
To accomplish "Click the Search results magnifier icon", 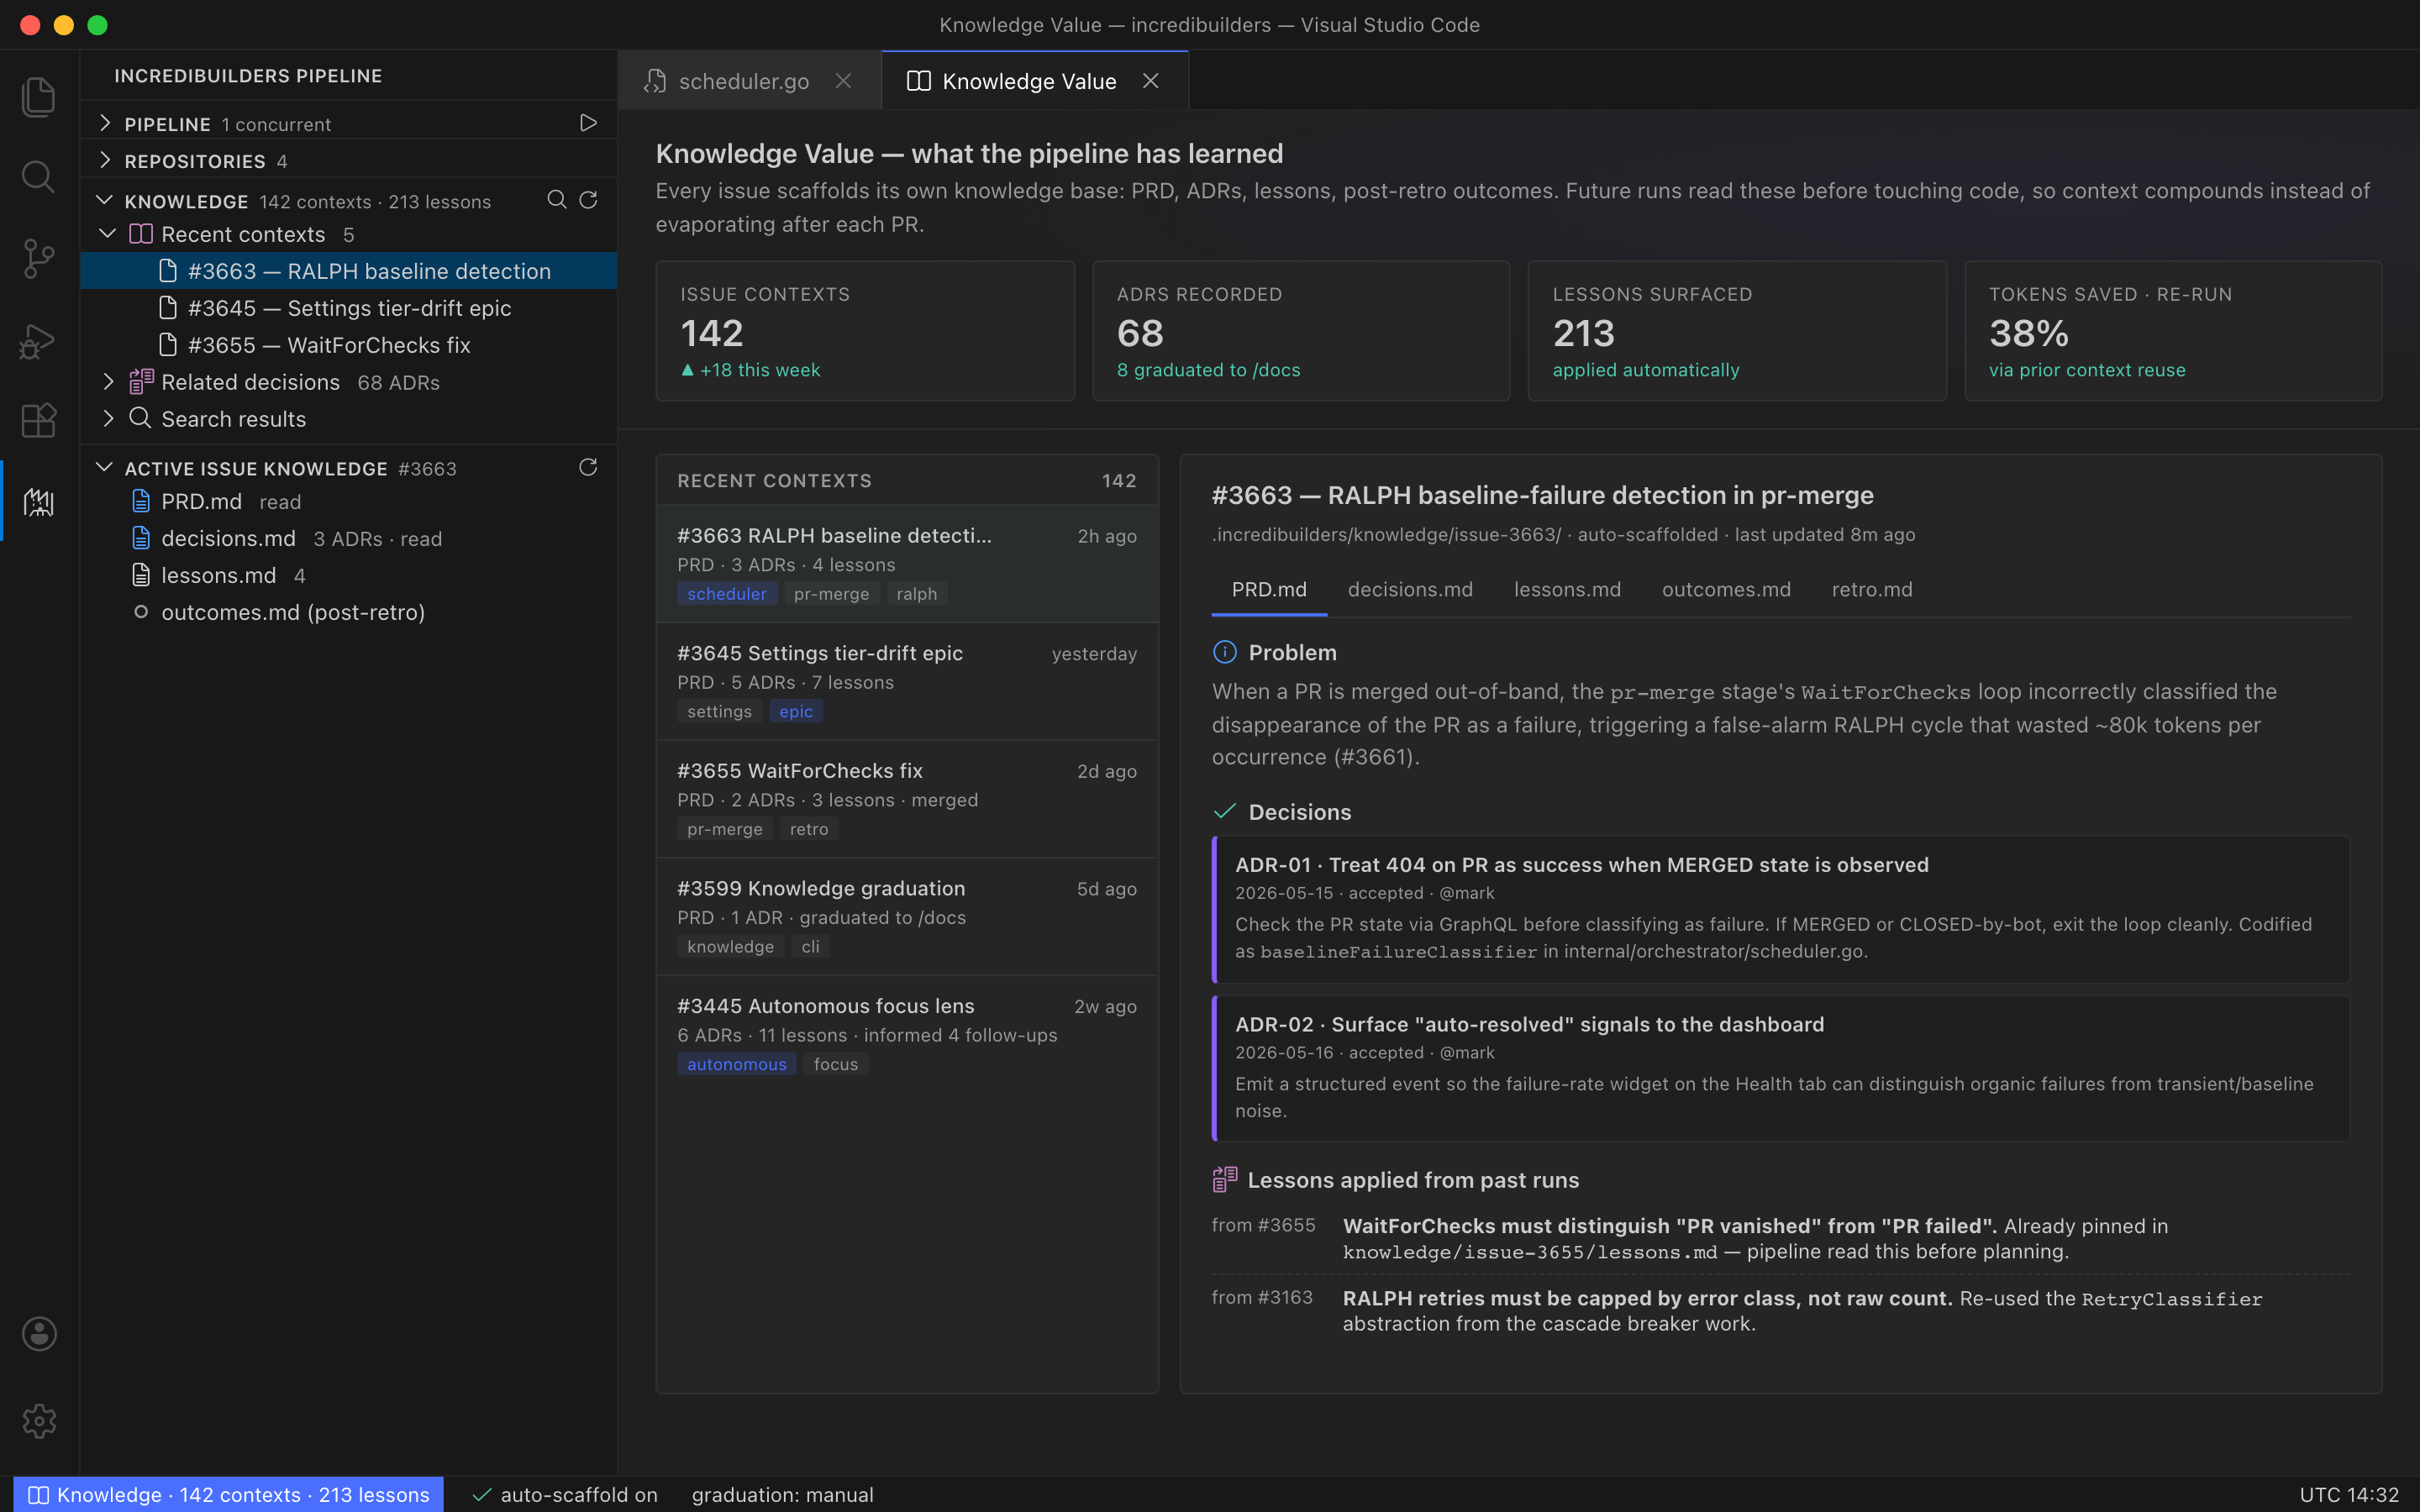I will [x=141, y=418].
